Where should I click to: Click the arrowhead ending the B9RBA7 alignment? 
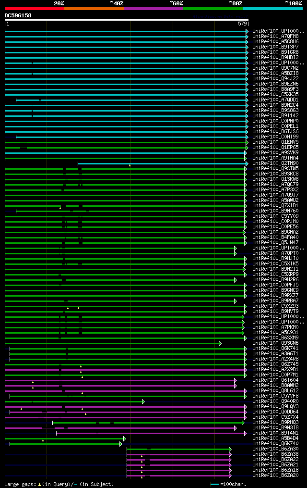(x=236, y=301)
